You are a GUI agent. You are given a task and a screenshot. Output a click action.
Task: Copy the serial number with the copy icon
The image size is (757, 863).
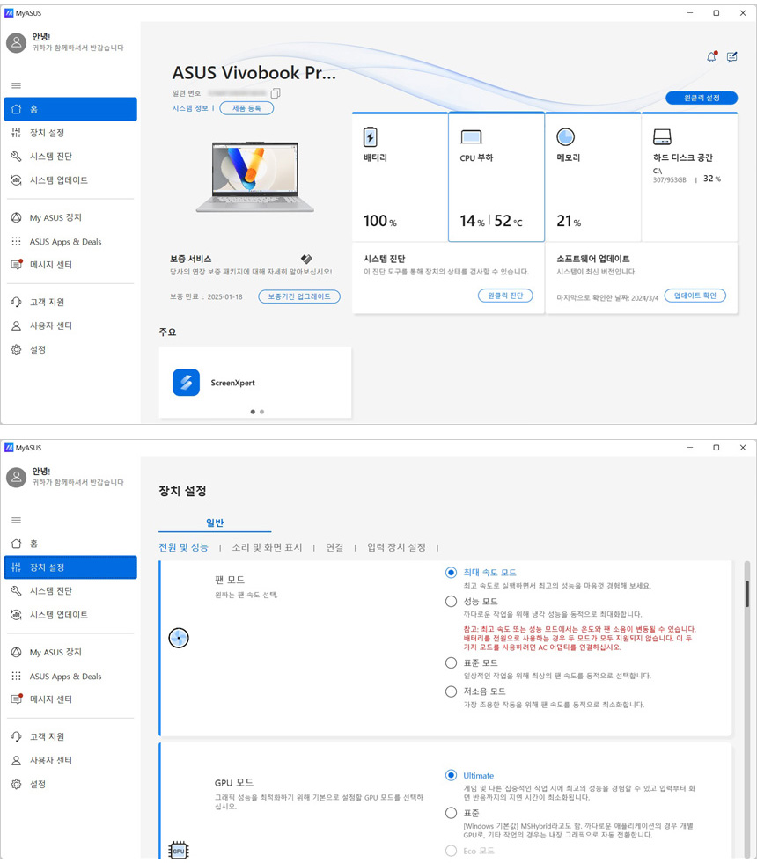click(x=276, y=93)
